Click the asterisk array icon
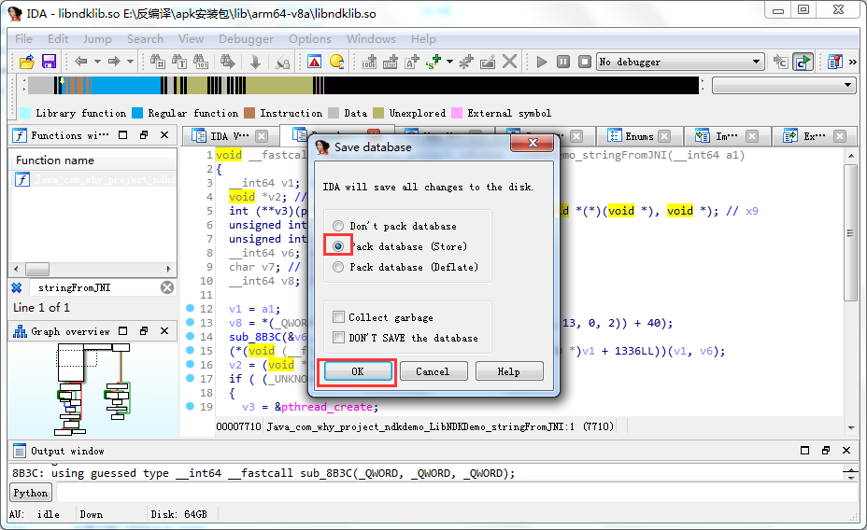This screenshot has width=867, height=530. point(465,62)
